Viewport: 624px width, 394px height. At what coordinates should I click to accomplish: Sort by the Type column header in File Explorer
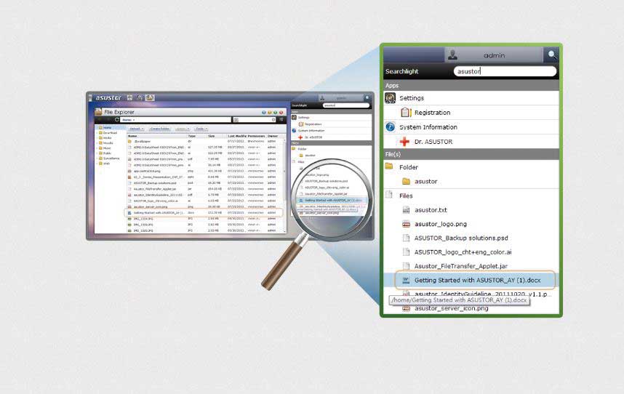click(196, 136)
